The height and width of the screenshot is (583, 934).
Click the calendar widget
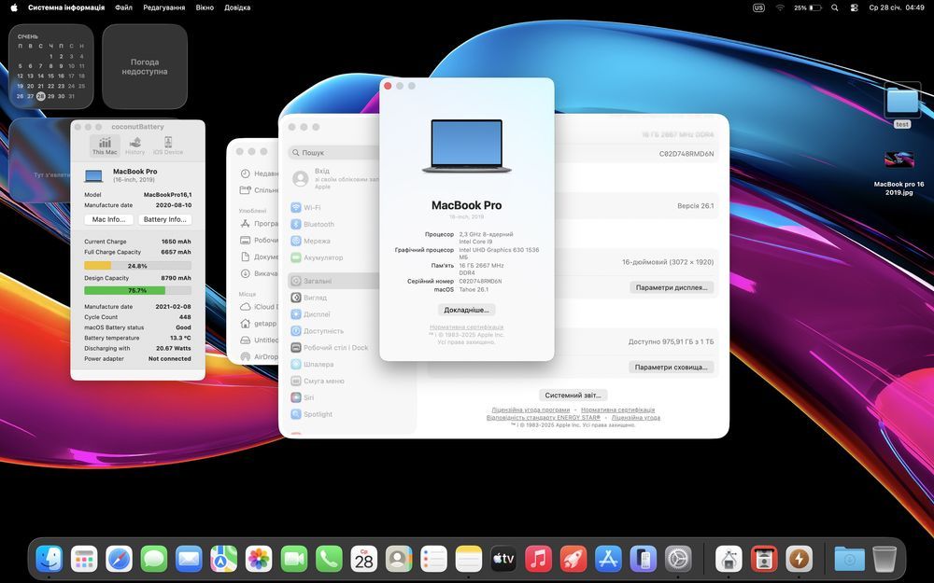point(51,66)
